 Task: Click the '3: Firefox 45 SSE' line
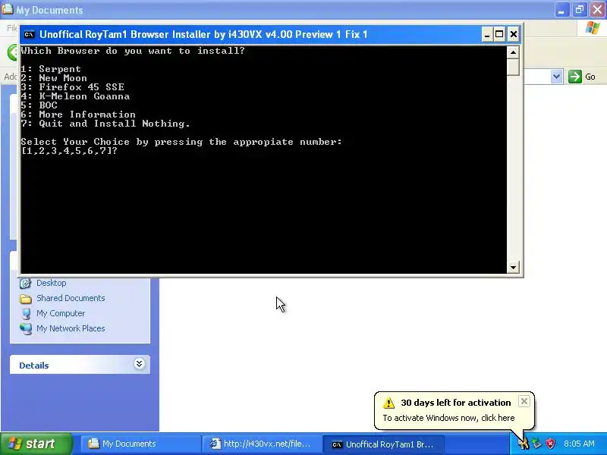click(x=72, y=87)
